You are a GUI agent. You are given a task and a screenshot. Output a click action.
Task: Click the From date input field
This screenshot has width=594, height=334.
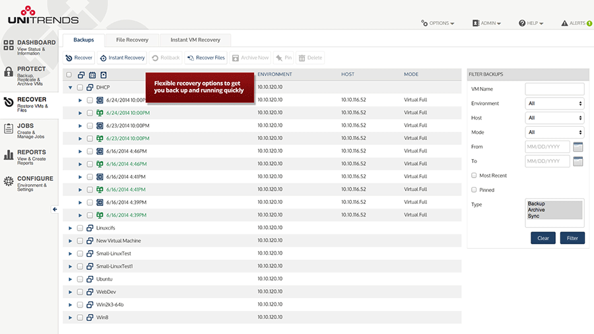pyautogui.click(x=547, y=147)
